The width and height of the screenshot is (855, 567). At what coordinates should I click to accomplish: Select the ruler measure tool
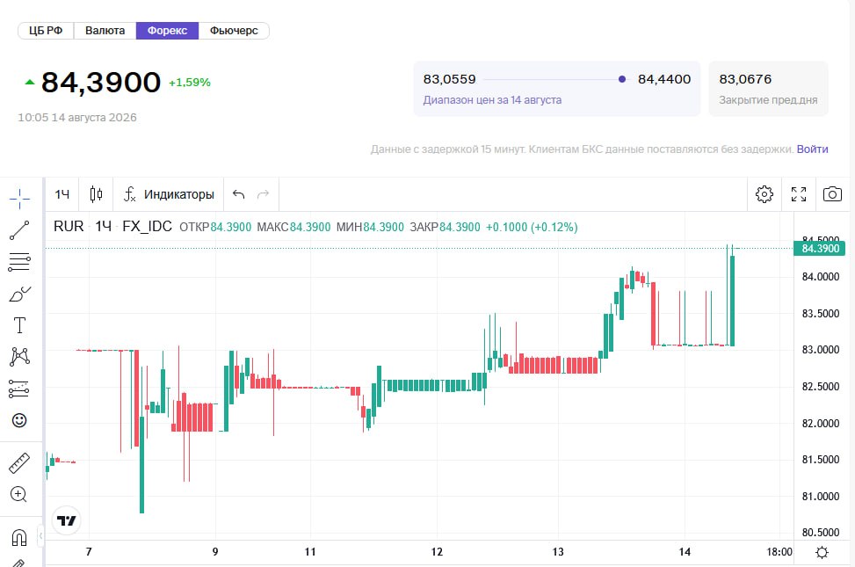(x=19, y=462)
